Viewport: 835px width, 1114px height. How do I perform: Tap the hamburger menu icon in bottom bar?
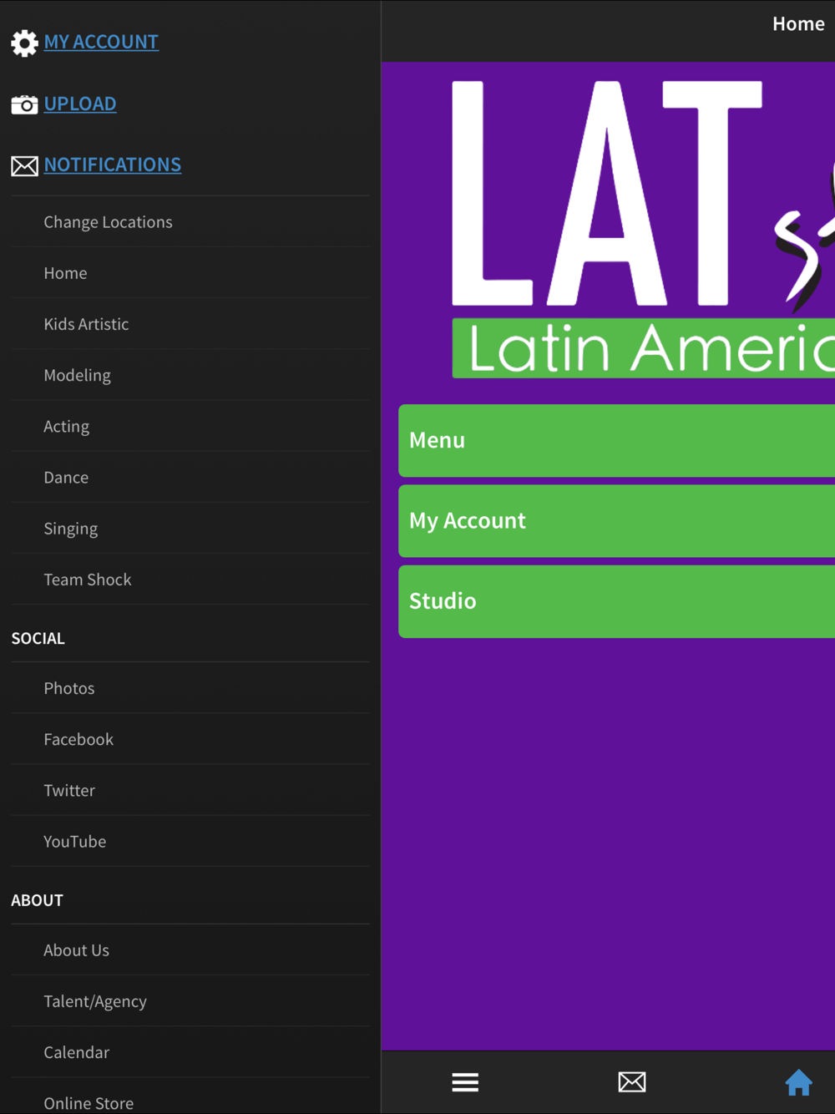(465, 1082)
